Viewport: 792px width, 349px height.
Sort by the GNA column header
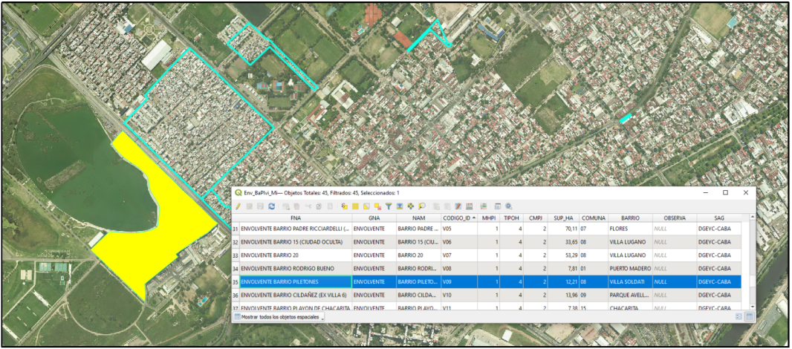coord(374,218)
